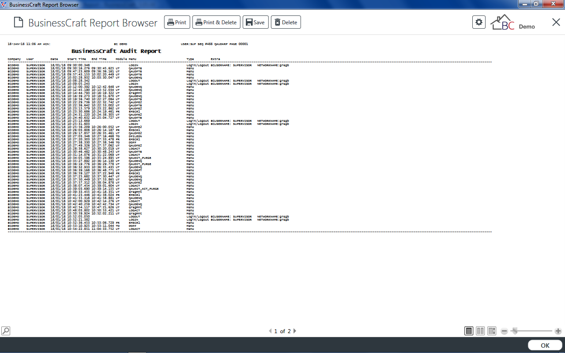
Task: Click the zoom slider handle
Action: (x=514, y=331)
